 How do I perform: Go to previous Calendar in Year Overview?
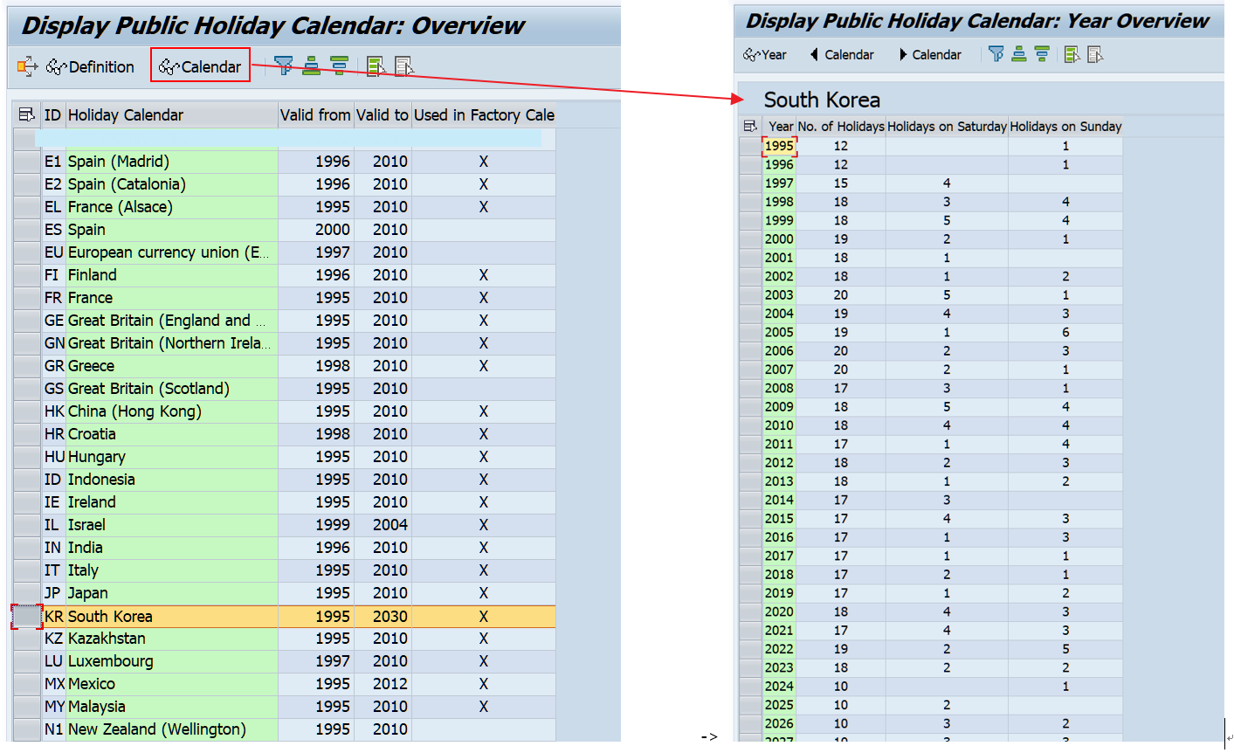coord(842,54)
